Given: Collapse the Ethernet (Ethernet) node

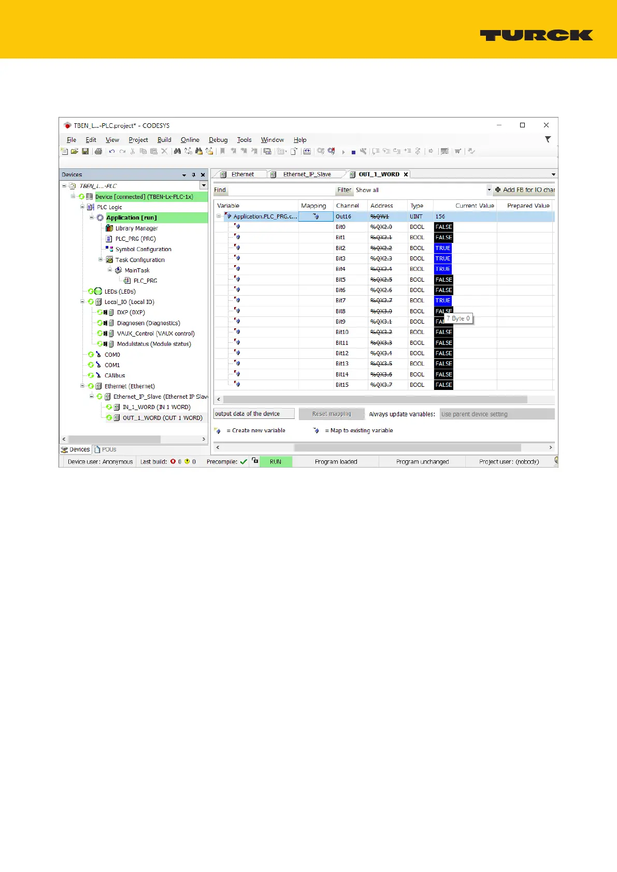Looking at the screenshot, I should [x=82, y=386].
